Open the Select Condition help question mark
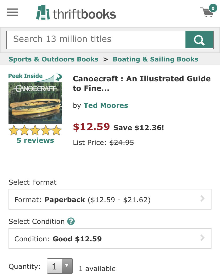 coord(71,221)
